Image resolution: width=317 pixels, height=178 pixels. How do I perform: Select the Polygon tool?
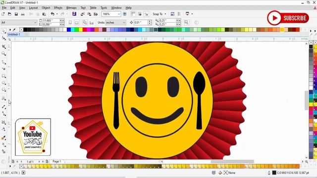pyautogui.click(x=3, y=89)
